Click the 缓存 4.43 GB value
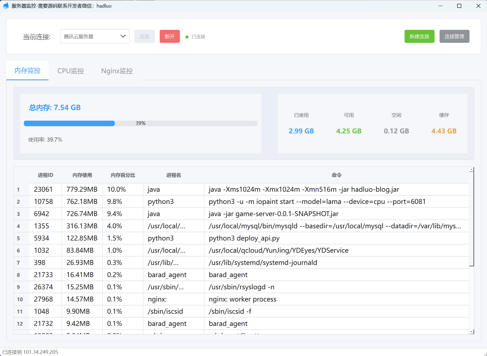The image size is (487, 356). point(444,131)
